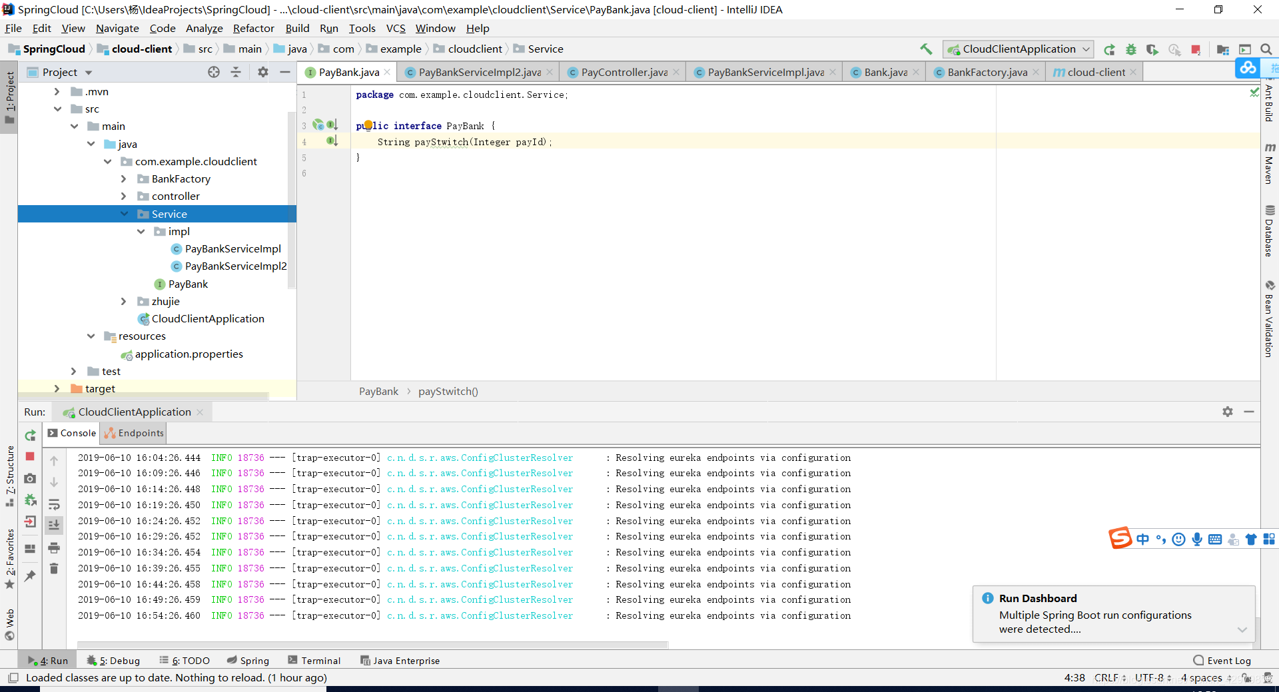Viewport: 1279px width, 692px height.
Task: Expand the Run Dashboard notification
Action: [1242, 629]
